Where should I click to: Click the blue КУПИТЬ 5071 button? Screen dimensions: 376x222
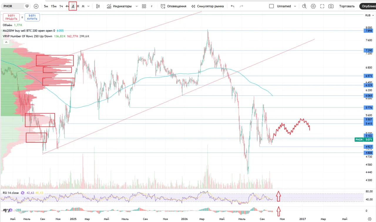click(32, 17)
